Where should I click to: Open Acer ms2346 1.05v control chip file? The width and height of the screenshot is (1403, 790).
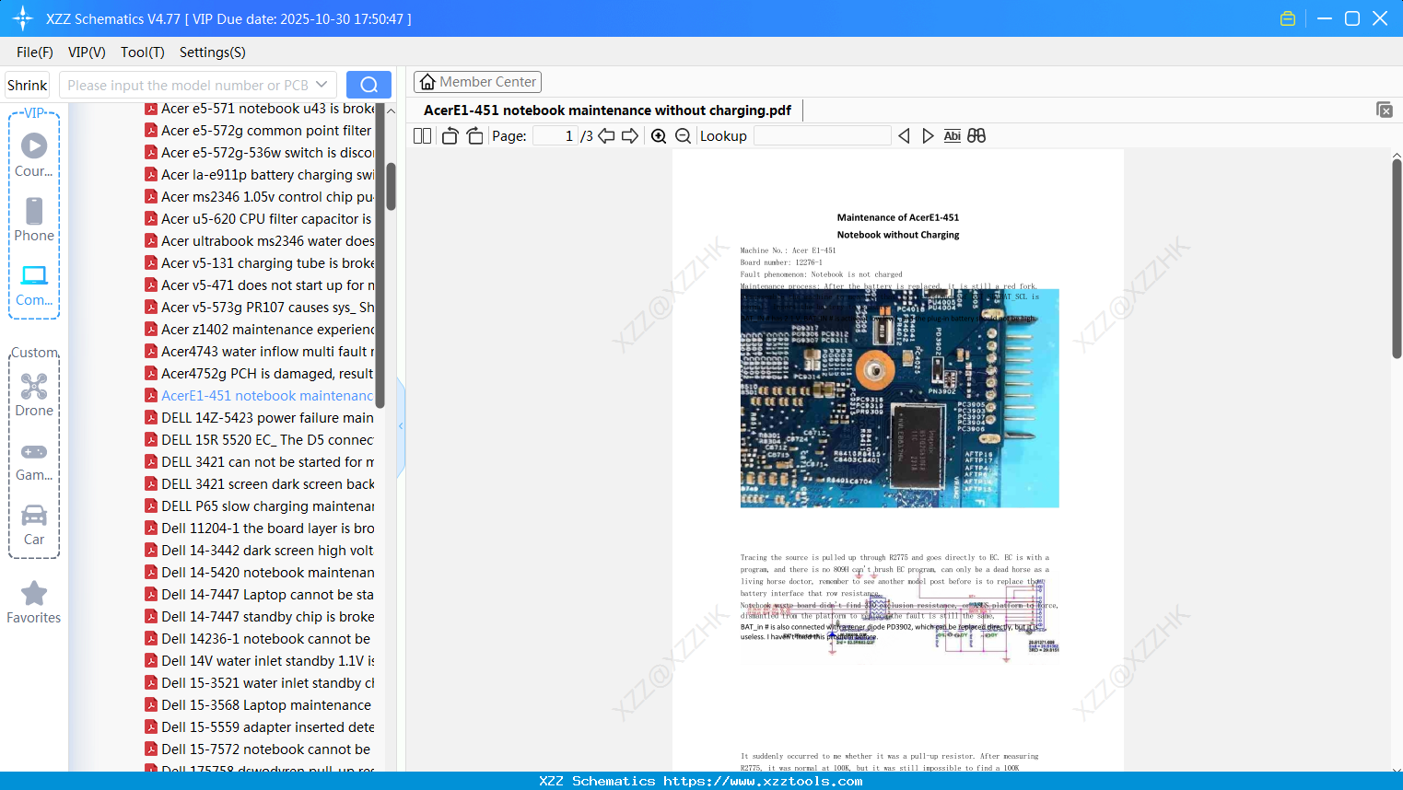(259, 197)
